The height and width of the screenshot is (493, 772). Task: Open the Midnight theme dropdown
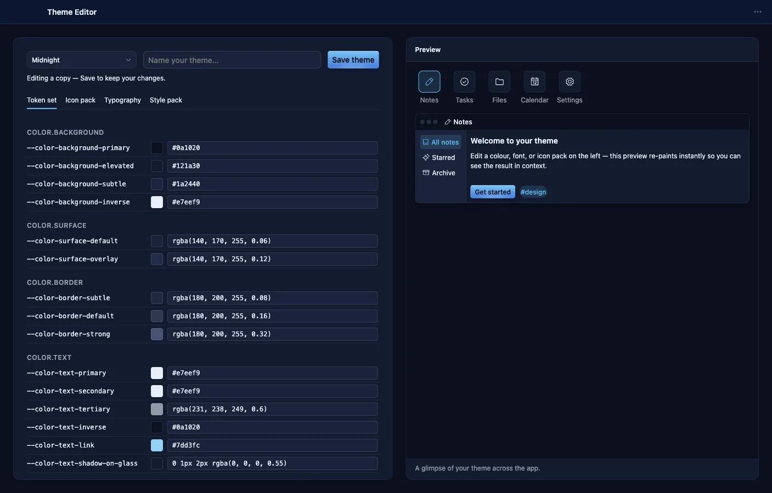point(82,60)
